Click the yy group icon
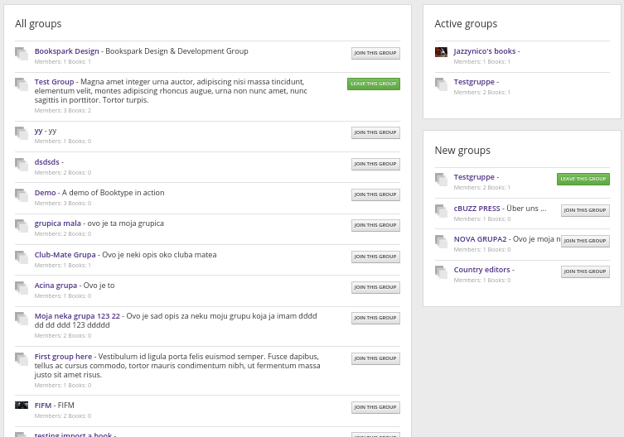Viewport: 624px width, 437px height. click(x=22, y=133)
